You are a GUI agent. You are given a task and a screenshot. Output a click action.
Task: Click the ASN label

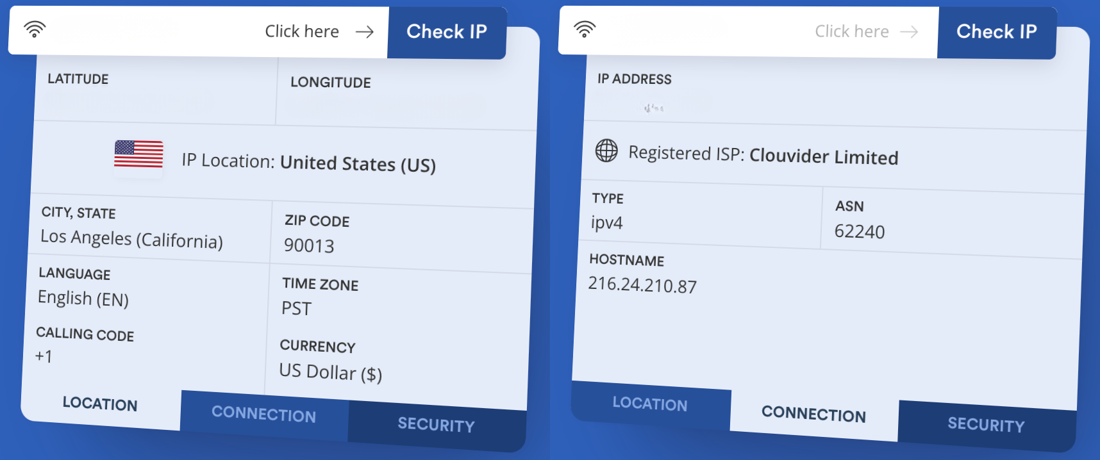click(x=849, y=206)
